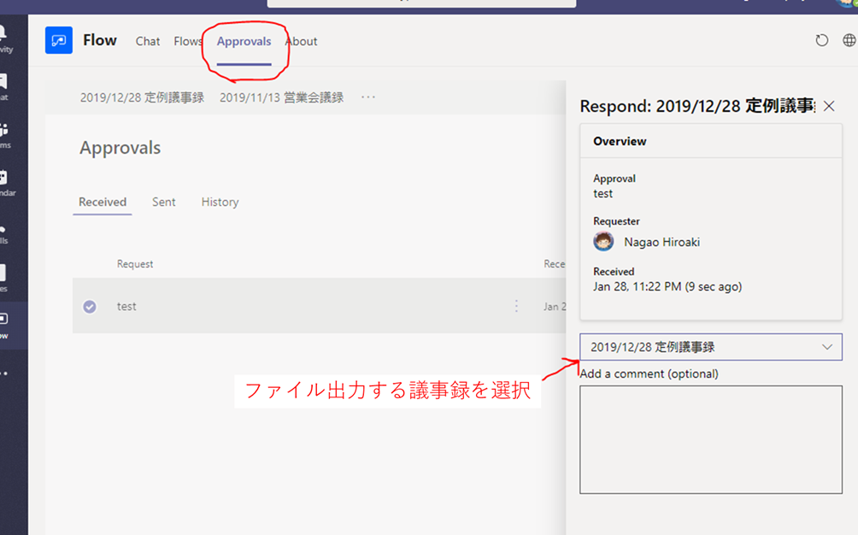858x535 pixels.
Task: Click the Nagao Hiroaki requester name
Action: pyautogui.click(x=662, y=243)
